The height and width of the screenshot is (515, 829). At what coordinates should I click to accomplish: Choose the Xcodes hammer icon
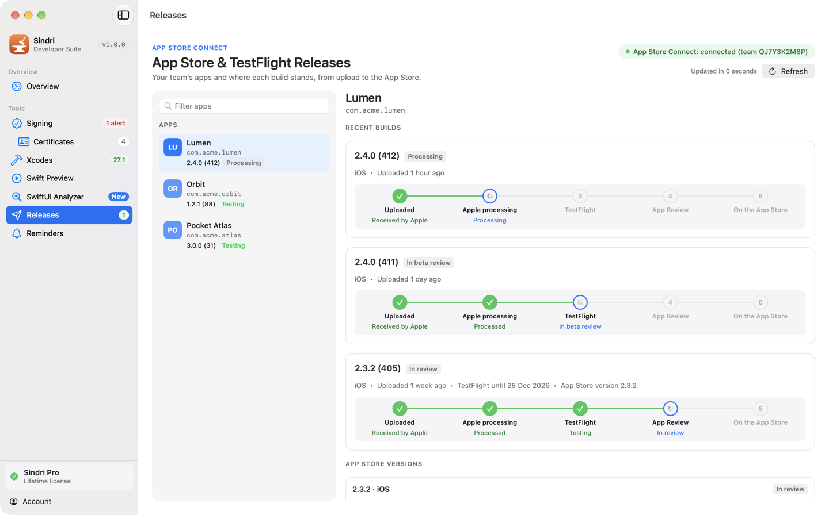pos(17,160)
